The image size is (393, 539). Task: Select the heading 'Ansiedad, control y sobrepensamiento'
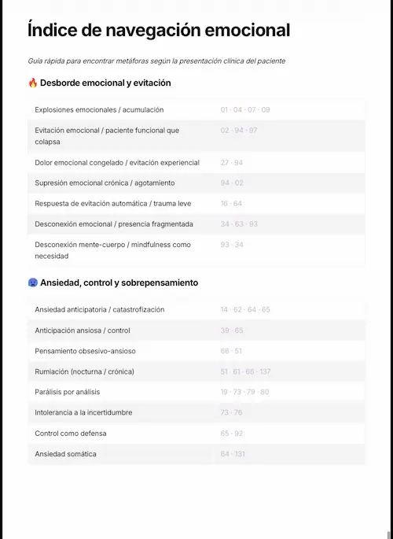pyautogui.click(x=119, y=282)
